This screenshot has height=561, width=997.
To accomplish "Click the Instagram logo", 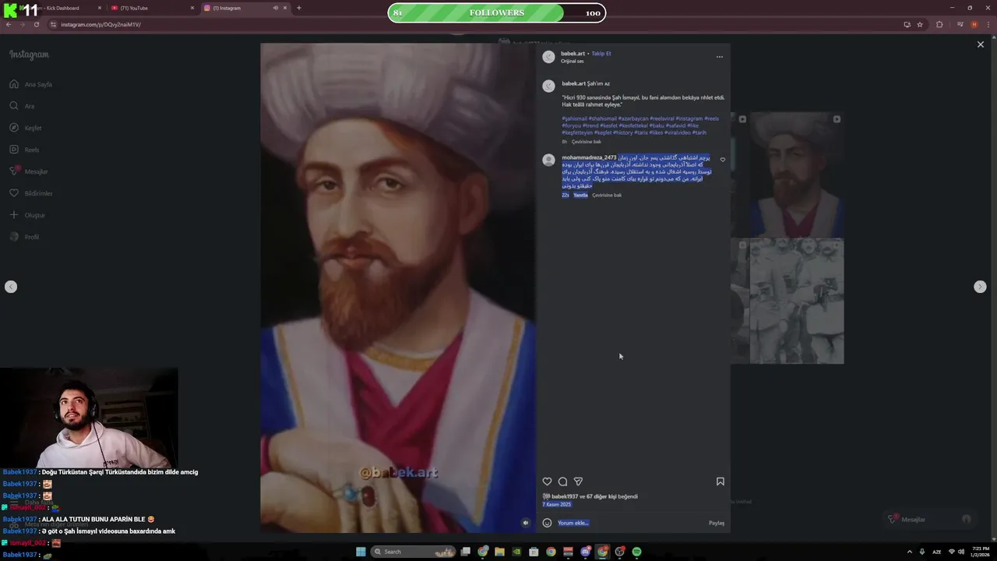I will tap(29, 55).
